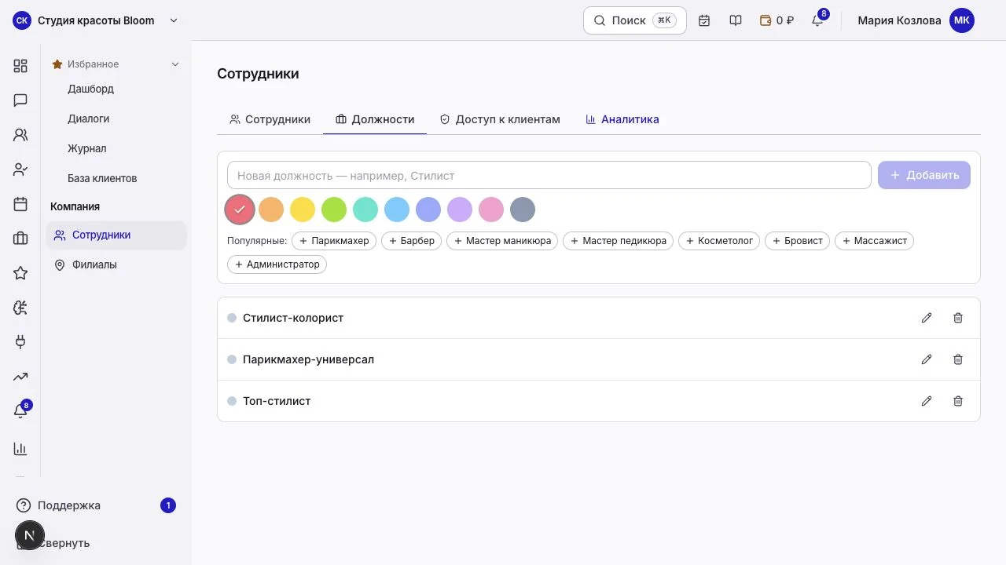Open the calendar icon in sidebar rail
Viewport: 1006px width, 565px height.
click(x=20, y=204)
